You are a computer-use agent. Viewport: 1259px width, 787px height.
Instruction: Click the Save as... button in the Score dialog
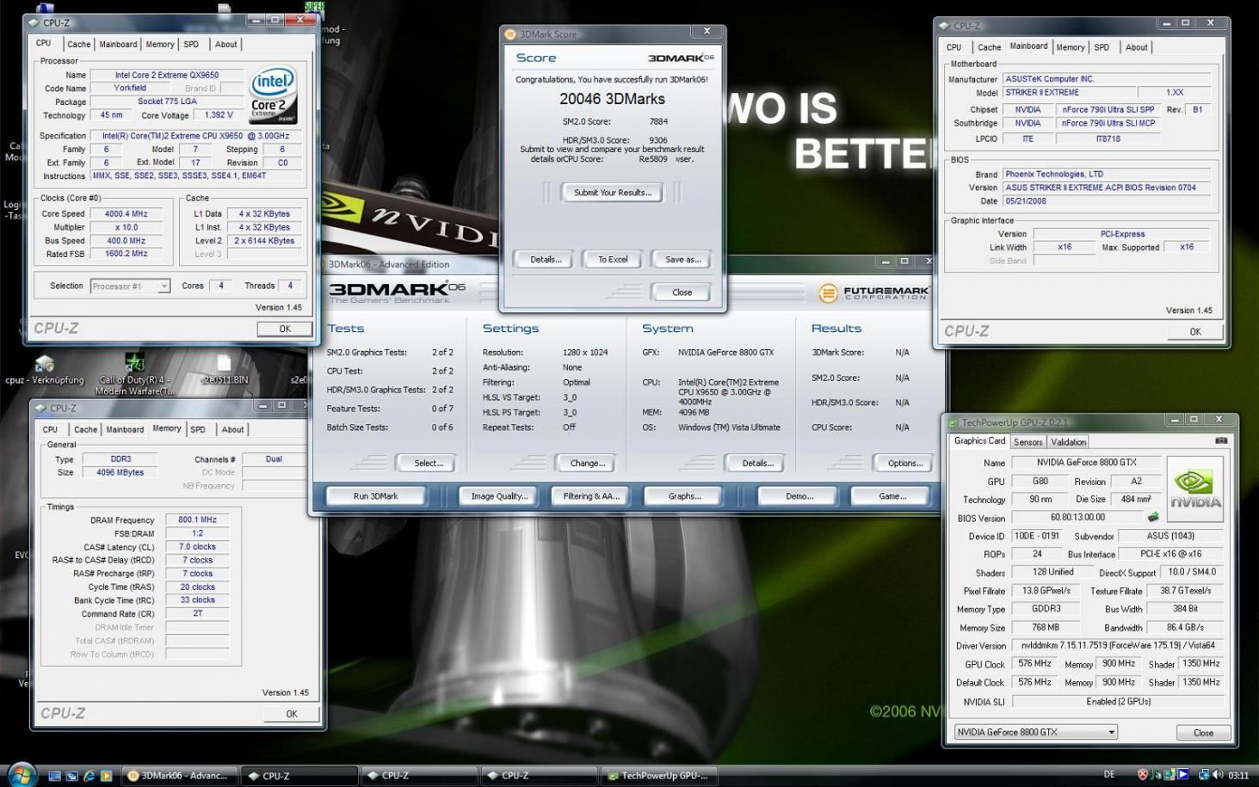682,260
